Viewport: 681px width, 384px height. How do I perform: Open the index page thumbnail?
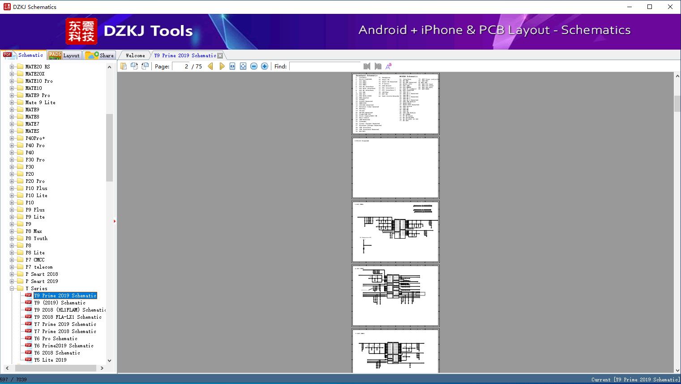[395, 104]
